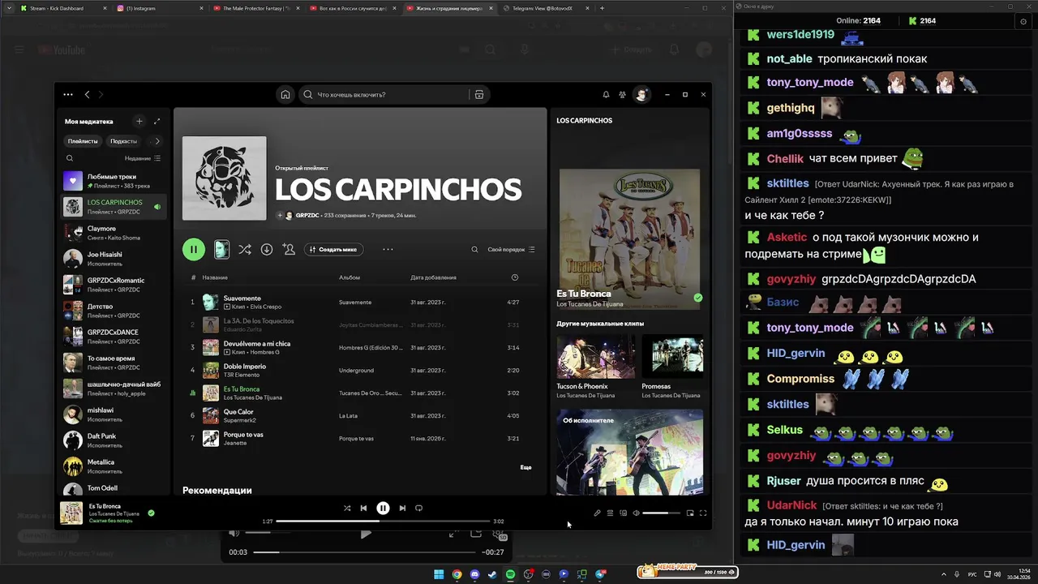Open the Любимые треки playlist in library
Viewport: 1038px width, 584px height.
click(x=114, y=181)
